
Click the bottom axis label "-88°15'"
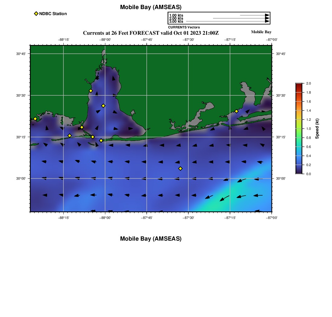[x=63, y=218]
